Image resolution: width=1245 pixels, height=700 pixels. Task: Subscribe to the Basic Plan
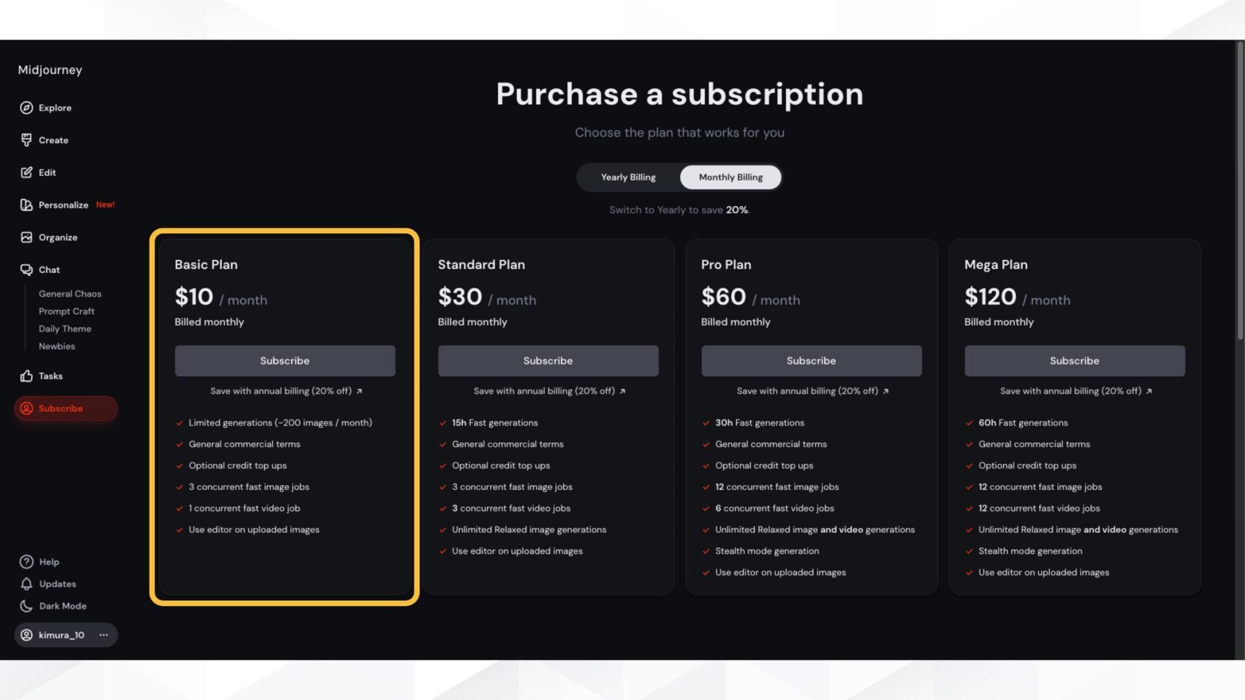pos(285,361)
